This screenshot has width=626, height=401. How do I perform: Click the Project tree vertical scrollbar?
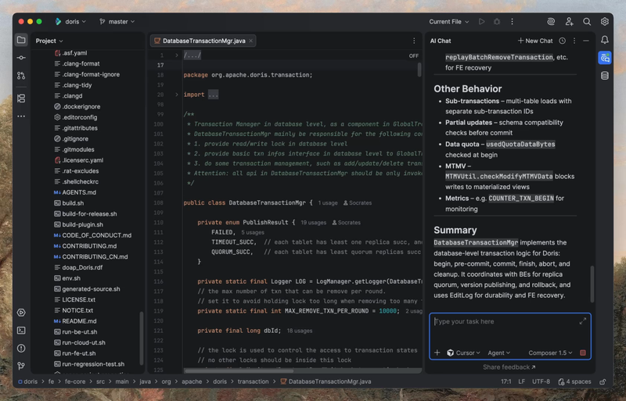point(141,338)
